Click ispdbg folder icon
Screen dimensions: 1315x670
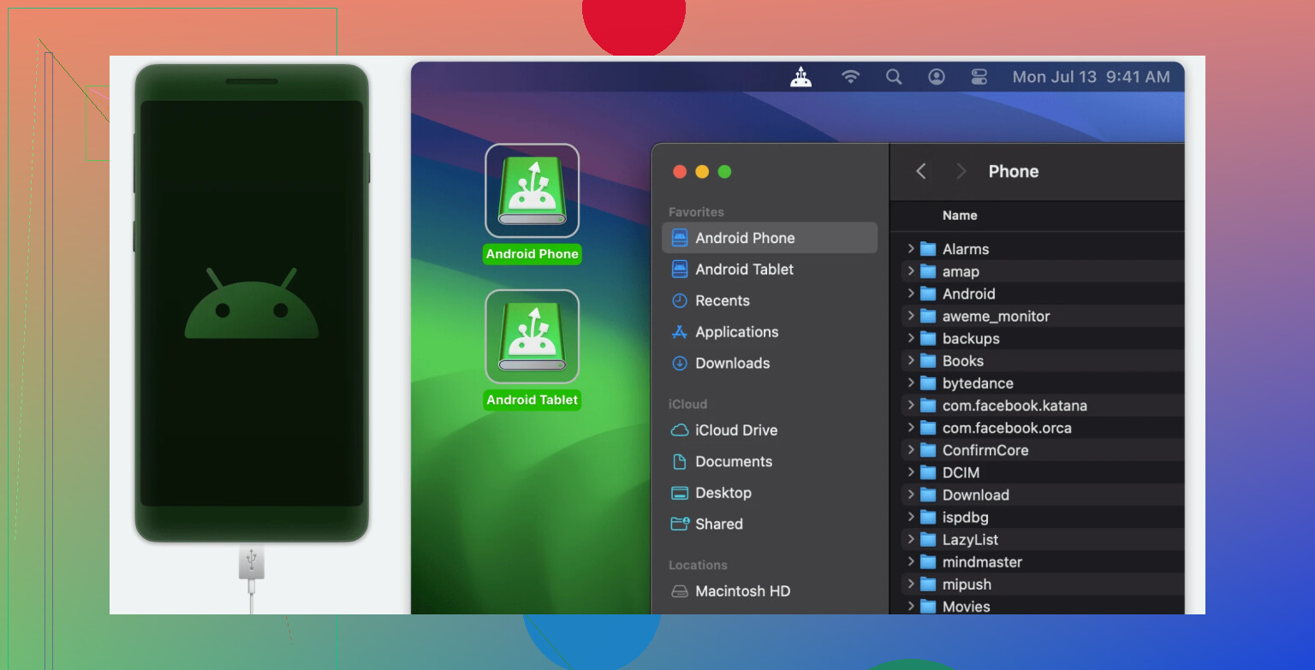[928, 517]
